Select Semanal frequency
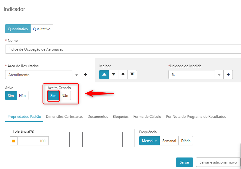This screenshot has width=241, height=169. [x=169, y=141]
